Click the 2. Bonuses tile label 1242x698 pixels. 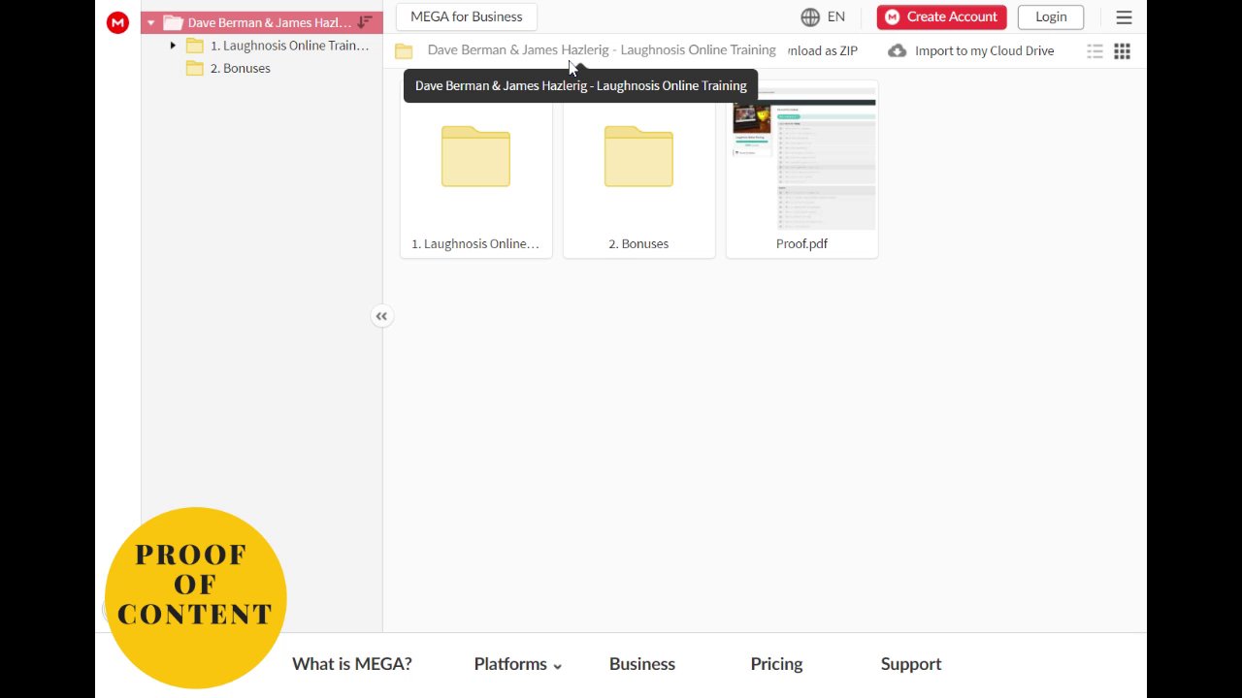638,243
